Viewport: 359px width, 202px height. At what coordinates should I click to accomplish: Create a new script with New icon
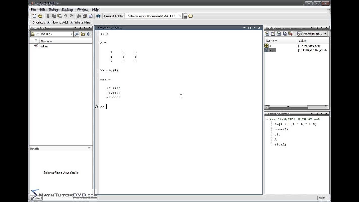click(34, 16)
